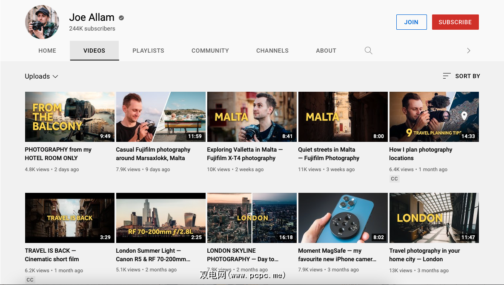Click '10K views • 2 weeks ago' text
This screenshot has width=504, height=285.
click(235, 169)
